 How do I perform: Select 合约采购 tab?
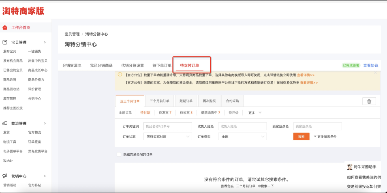pos(232,101)
